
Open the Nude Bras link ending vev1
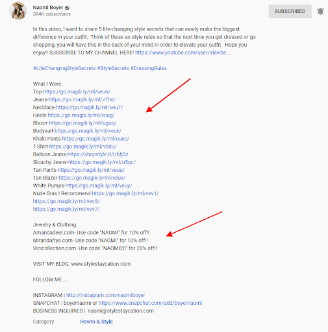(x=125, y=193)
